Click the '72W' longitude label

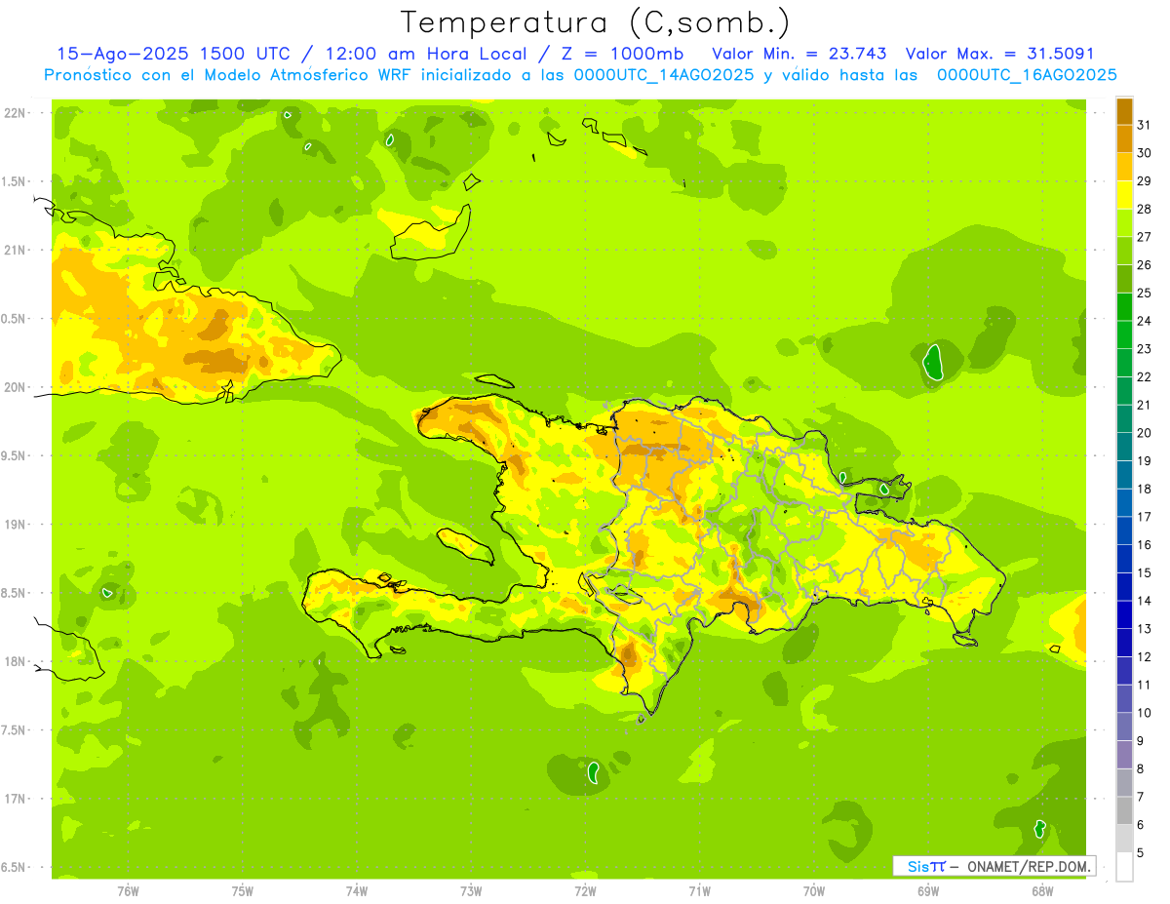point(585,891)
